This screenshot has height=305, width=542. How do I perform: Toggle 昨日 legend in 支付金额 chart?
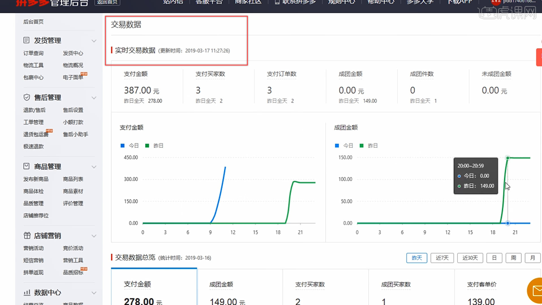pos(154,146)
